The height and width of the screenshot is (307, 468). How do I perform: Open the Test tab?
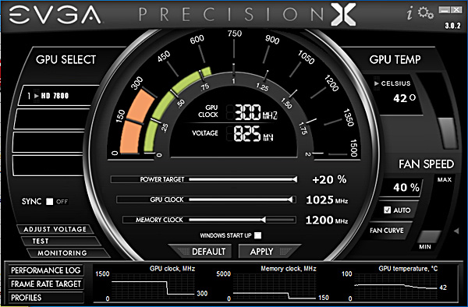click(x=60, y=241)
